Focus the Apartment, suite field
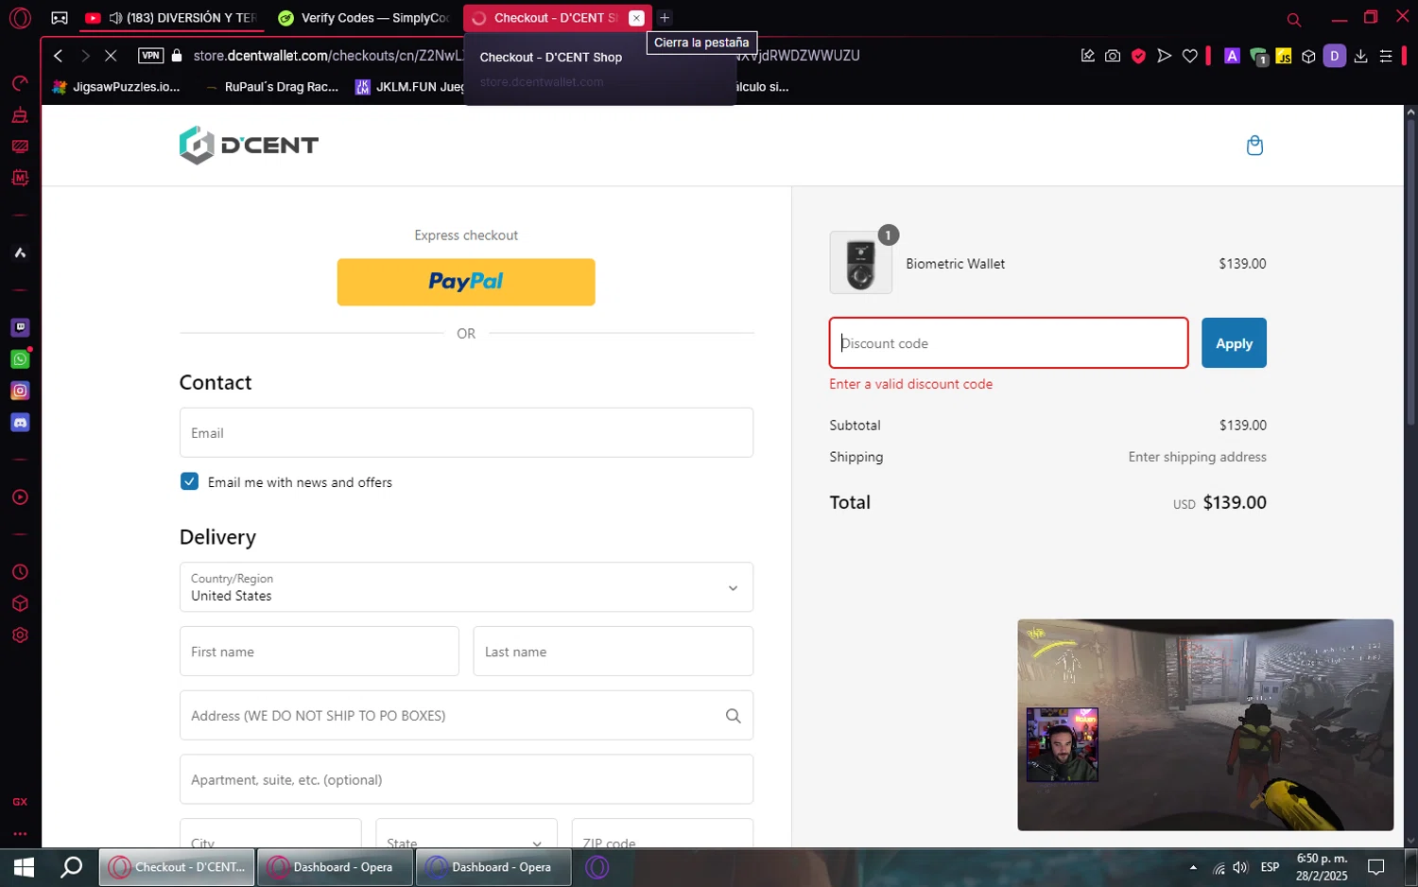The image size is (1418, 887). pyautogui.click(x=466, y=779)
